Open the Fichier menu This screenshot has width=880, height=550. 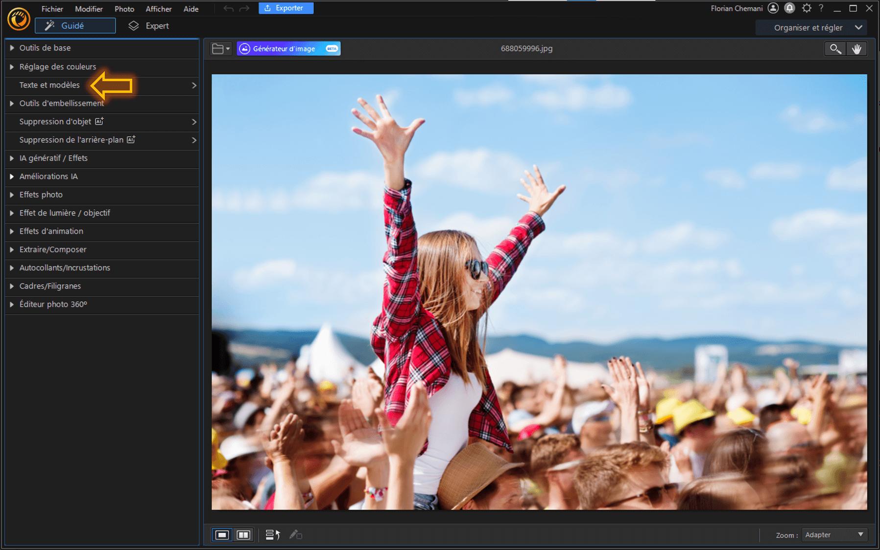click(x=52, y=9)
